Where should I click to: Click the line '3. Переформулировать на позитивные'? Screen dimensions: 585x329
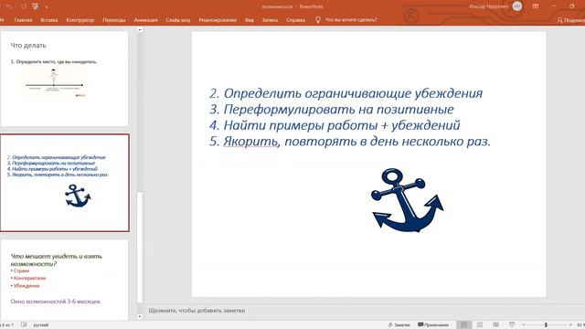331,110
